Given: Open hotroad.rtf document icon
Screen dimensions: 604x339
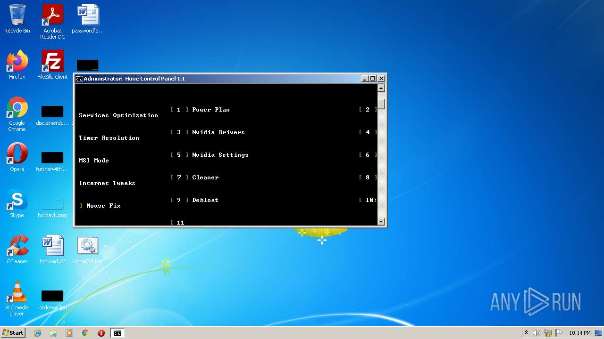Looking at the screenshot, I should click(52, 250).
